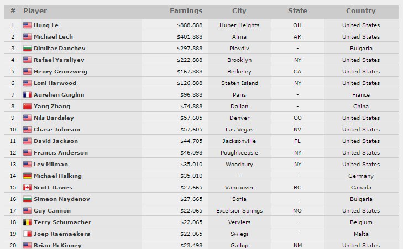
Task: Click the Bulgarian flag beside Dimitar Danchev
Action: [x=27, y=48]
